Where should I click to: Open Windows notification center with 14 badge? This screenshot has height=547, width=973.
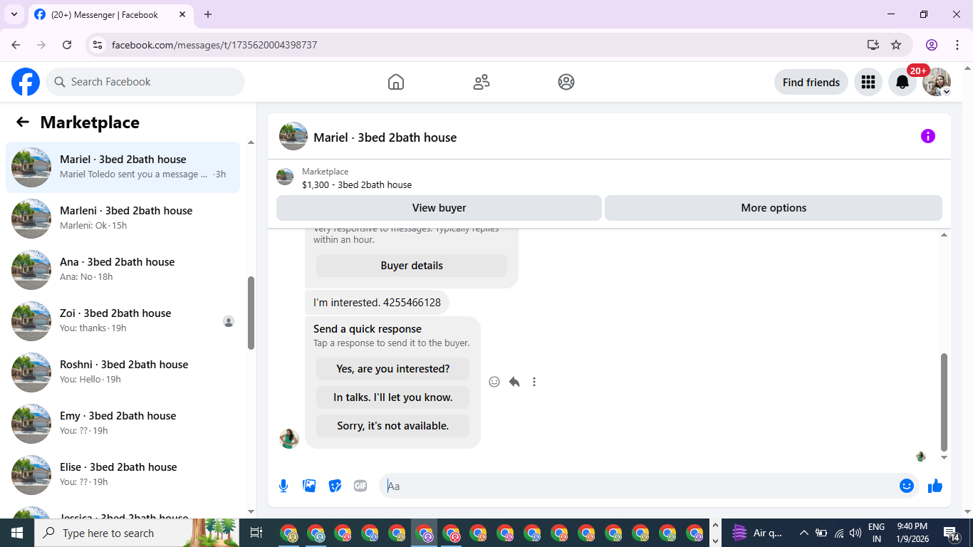pyautogui.click(x=952, y=533)
